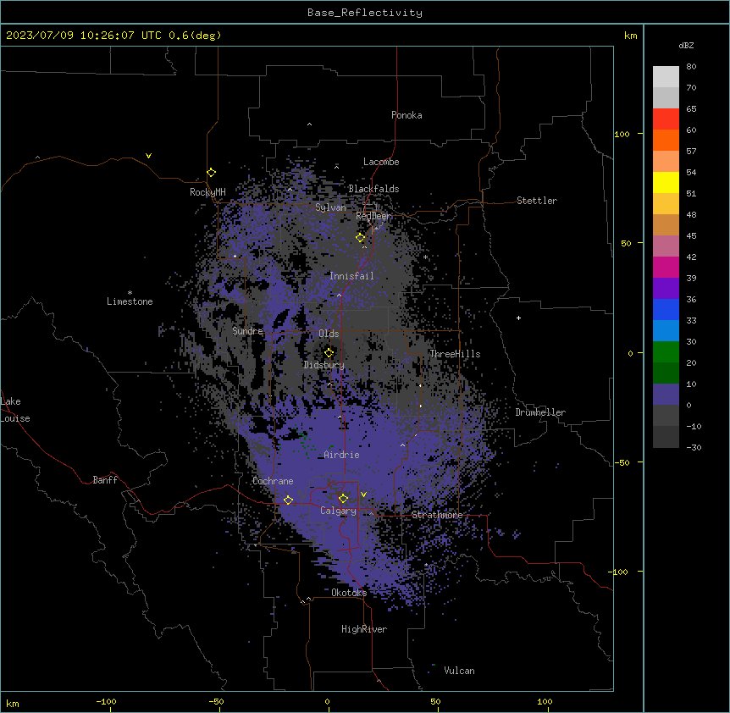Select the light gray 70-80 dBZ swatch
This screenshot has height=713, width=730.
[x=666, y=77]
